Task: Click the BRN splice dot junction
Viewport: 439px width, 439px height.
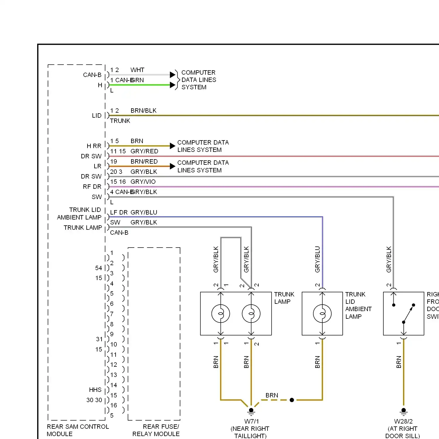Action: tap(292, 400)
